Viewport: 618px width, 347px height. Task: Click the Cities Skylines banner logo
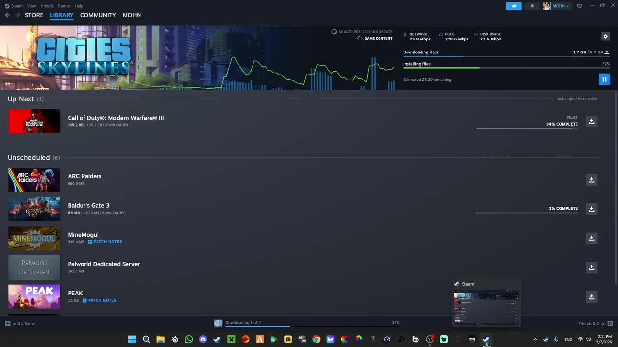pyautogui.click(x=84, y=56)
